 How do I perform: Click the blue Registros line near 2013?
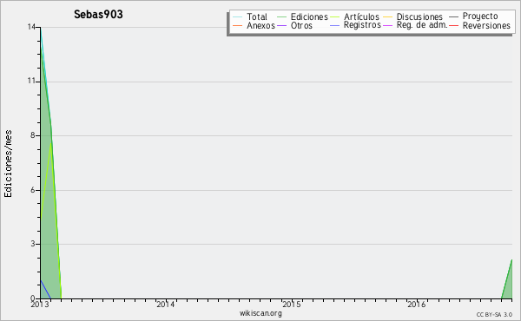45,289
